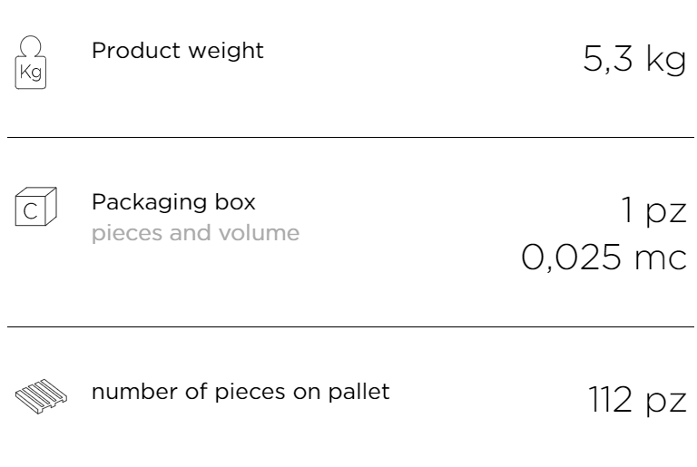
Task: Click the divider line above pallet row
Action: tap(350, 326)
